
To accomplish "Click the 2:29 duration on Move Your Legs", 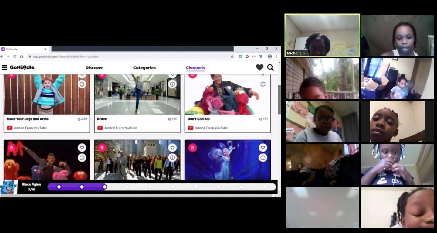I will (x=83, y=119).
